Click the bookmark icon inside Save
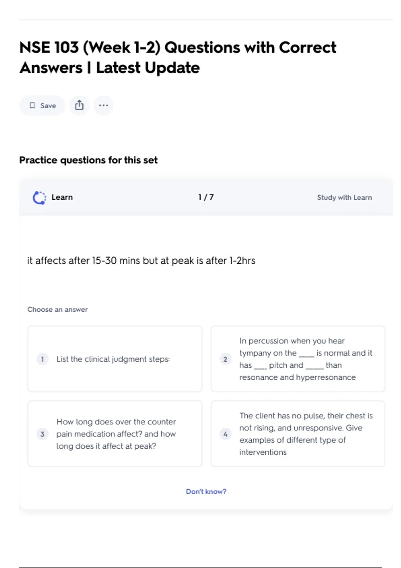This screenshot has width=401, height=568. pos(32,106)
